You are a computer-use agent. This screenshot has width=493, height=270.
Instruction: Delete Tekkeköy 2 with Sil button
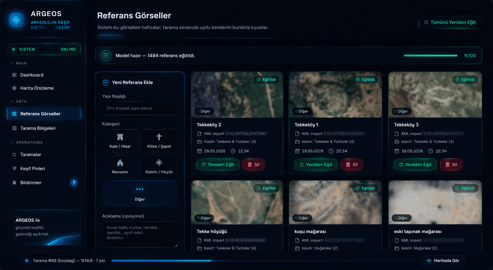(253, 165)
